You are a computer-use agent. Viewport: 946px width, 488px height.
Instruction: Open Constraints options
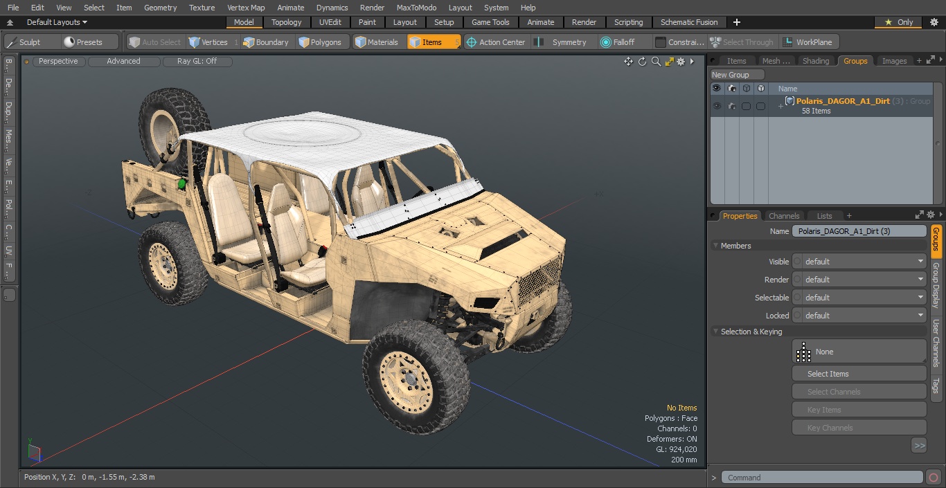(x=680, y=42)
